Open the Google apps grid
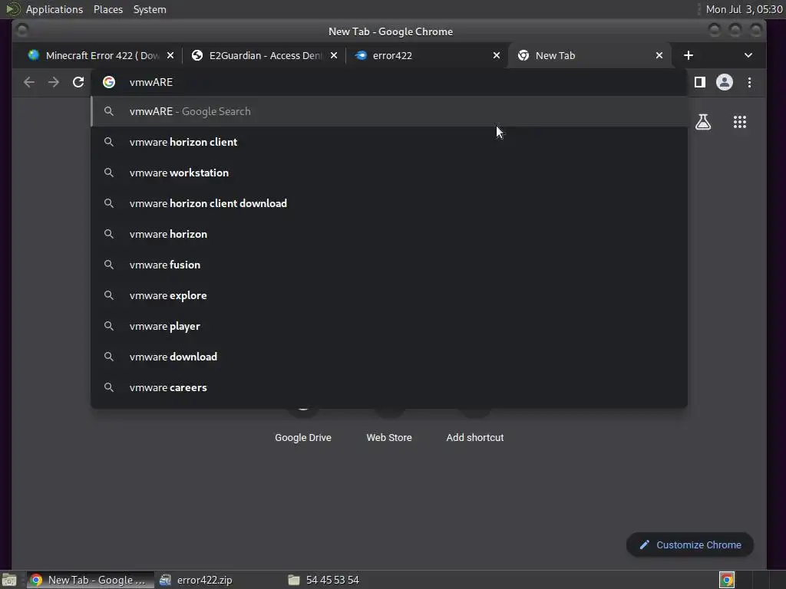 pos(740,122)
